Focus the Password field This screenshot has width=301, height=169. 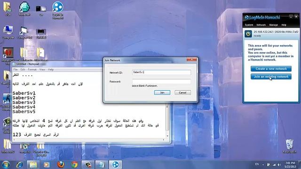click(161, 81)
